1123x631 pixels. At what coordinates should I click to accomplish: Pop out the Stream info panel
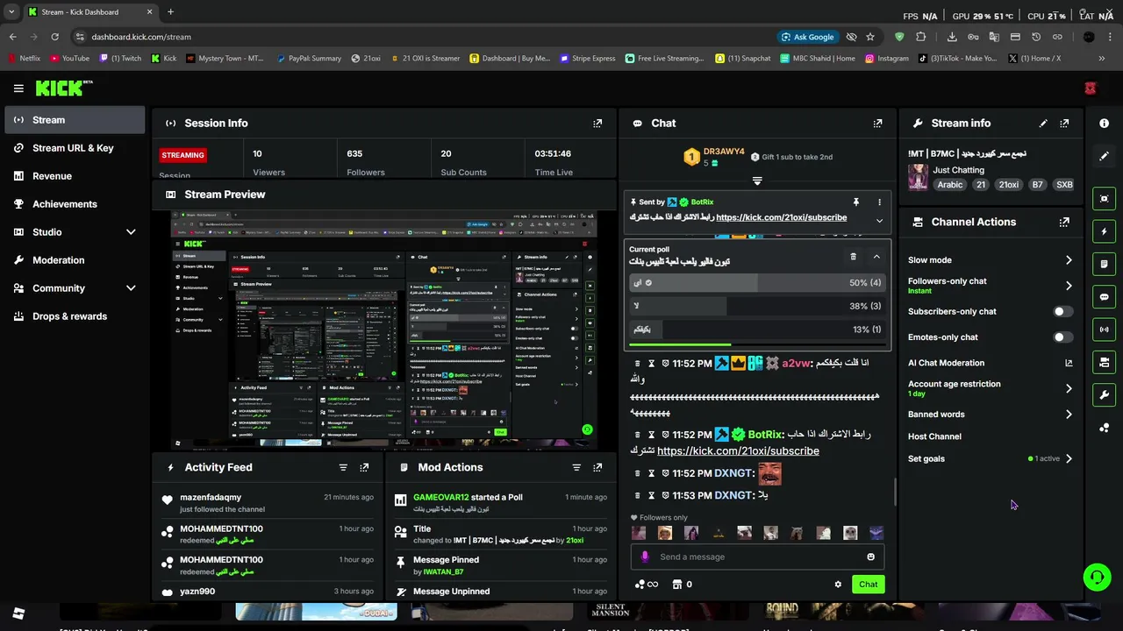pos(1064,124)
